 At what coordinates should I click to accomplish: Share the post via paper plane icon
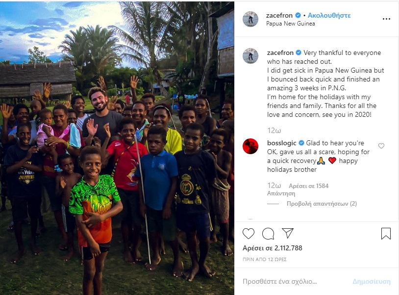point(288,233)
